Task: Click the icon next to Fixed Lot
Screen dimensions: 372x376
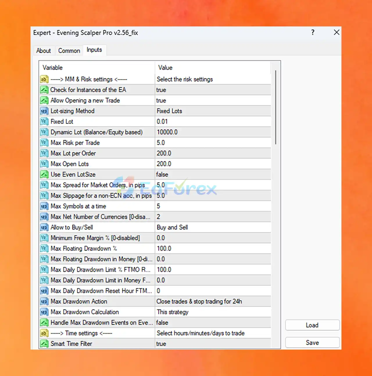Action: (44, 122)
